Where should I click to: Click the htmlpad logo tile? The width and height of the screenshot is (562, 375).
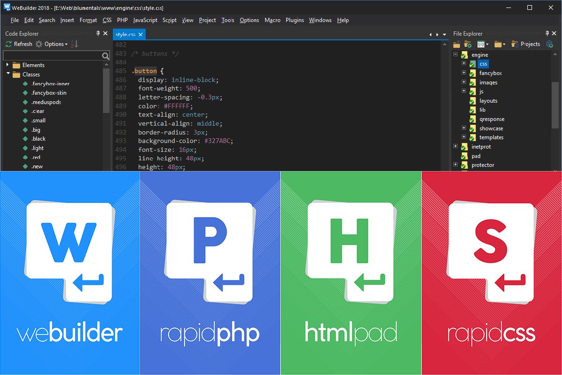351,273
